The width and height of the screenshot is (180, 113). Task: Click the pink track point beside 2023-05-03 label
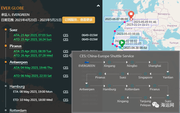[115, 31]
